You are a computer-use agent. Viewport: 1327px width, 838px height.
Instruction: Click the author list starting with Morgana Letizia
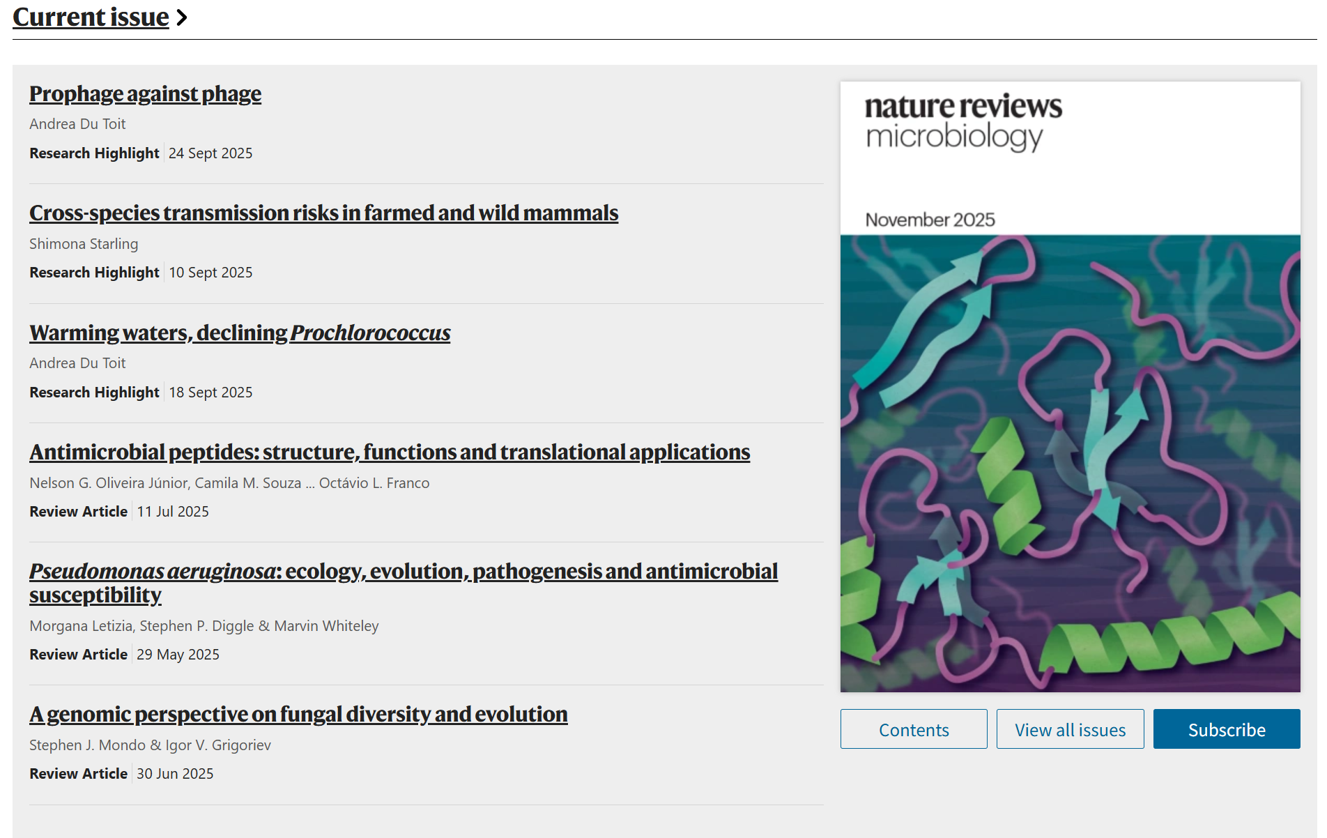pyautogui.click(x=204, y=626)
